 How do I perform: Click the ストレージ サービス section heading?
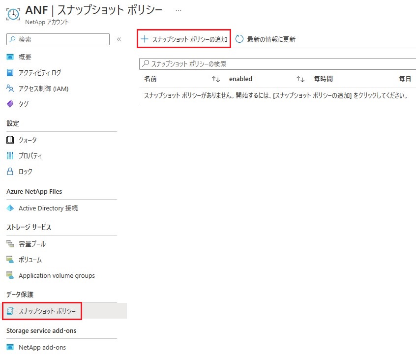click(x=29, y=227)
